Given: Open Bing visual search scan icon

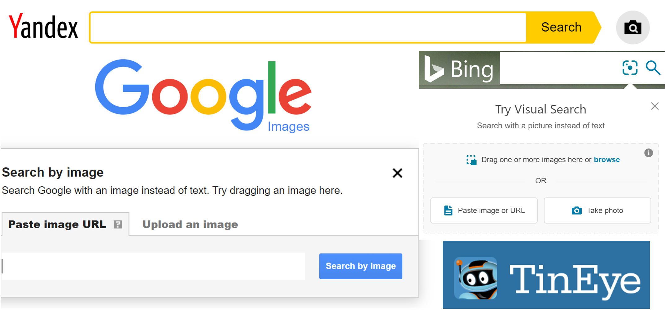Looking at the screenshot, I should (x=630, y=68).
